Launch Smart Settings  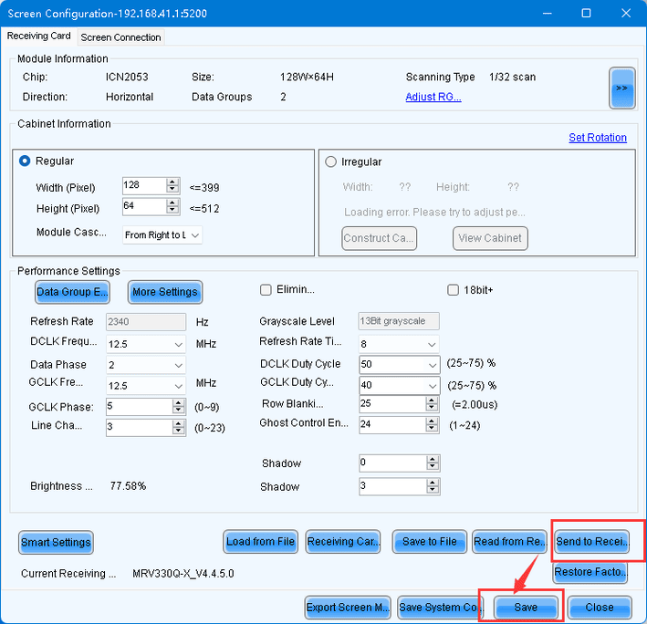[56, 542]
